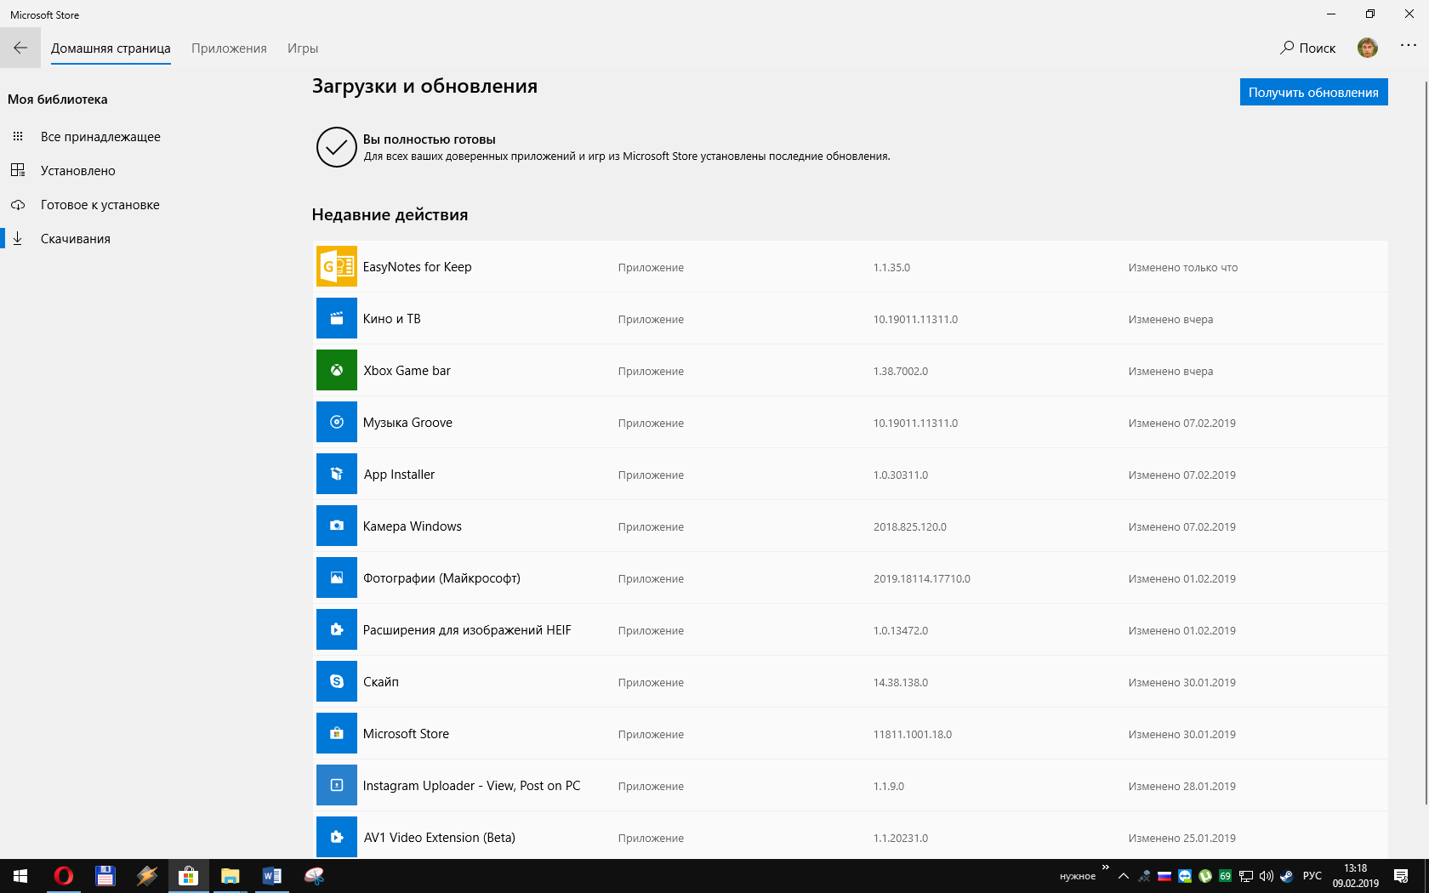Go back using the back arrow
Viewport: 1429px width, 893px height.
pos(20,48)
